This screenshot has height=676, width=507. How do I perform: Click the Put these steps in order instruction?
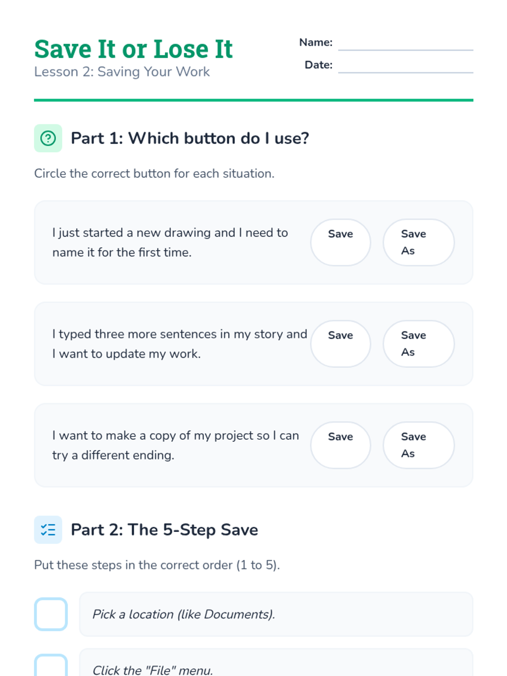157,565
